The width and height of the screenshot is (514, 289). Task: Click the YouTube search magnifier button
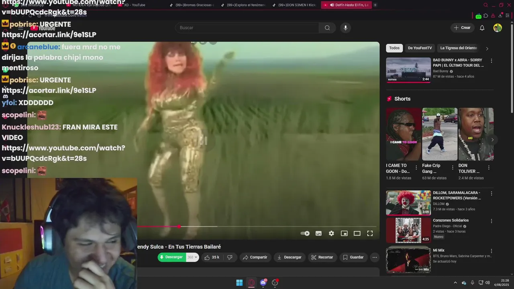point(327,28)
